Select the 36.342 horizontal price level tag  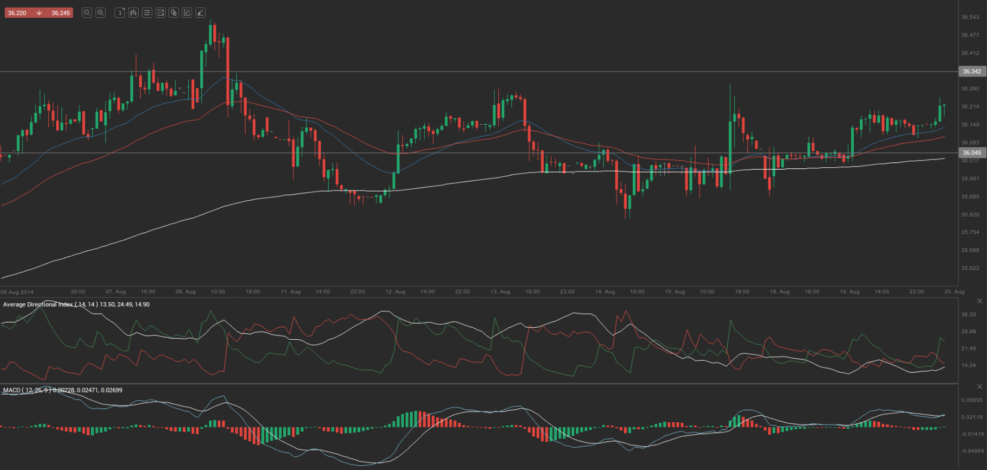971,72
